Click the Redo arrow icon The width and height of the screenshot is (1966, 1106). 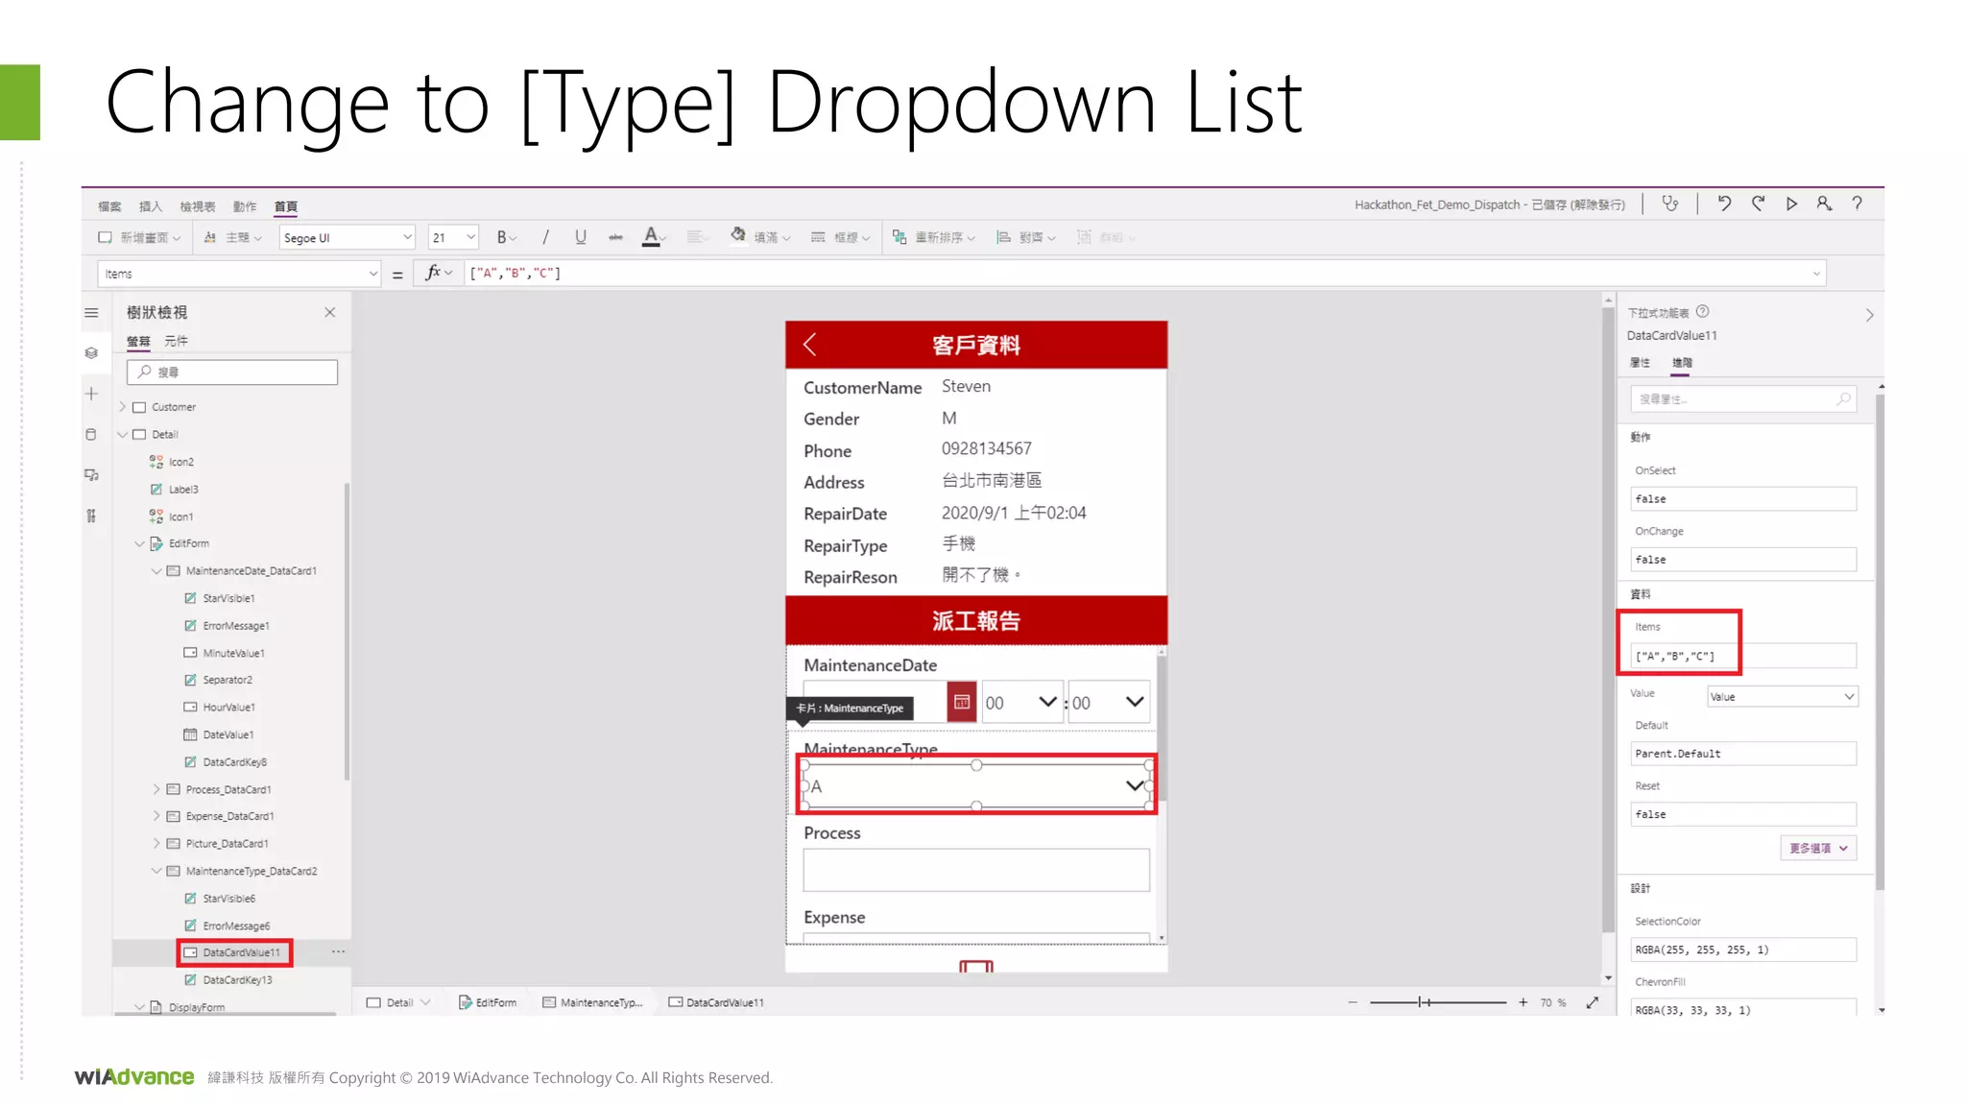(1758, 204)
